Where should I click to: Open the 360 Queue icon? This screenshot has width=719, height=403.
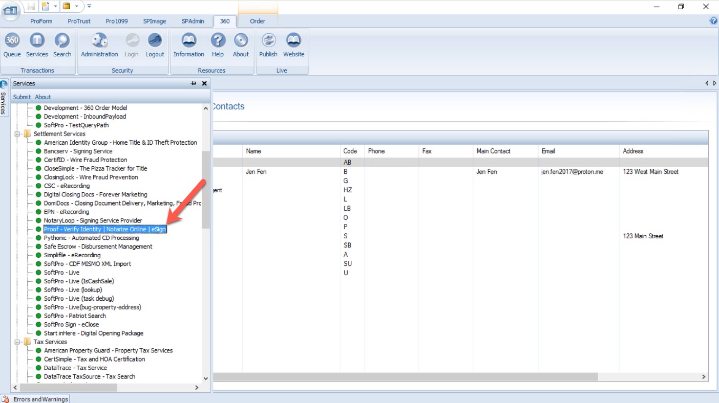click(x=12, y=46)
